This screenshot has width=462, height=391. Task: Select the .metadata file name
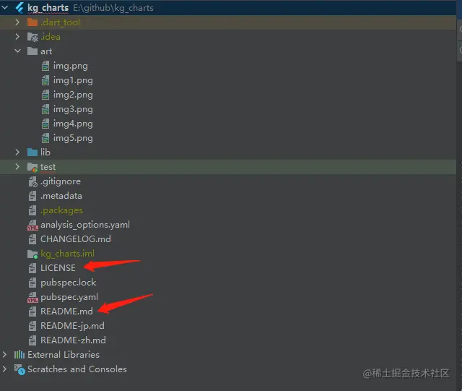pos(61,196)
